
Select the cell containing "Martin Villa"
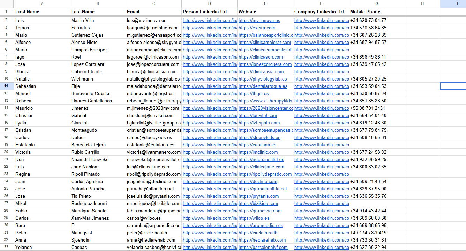coord(98,20)
